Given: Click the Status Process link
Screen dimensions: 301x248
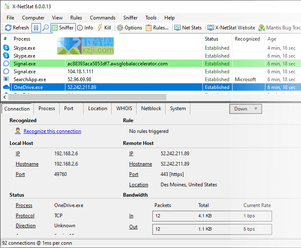Looking at the screenshot, I should [x=24, y=205].
